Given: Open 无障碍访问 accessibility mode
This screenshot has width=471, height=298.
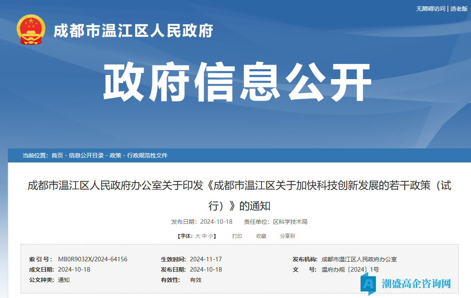Looking at the screenshot, I should [x=431, y=9].
